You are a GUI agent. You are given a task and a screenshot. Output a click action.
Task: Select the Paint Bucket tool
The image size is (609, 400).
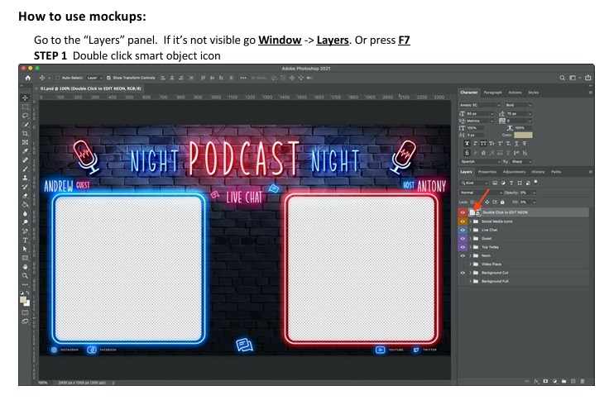(26, 204)
